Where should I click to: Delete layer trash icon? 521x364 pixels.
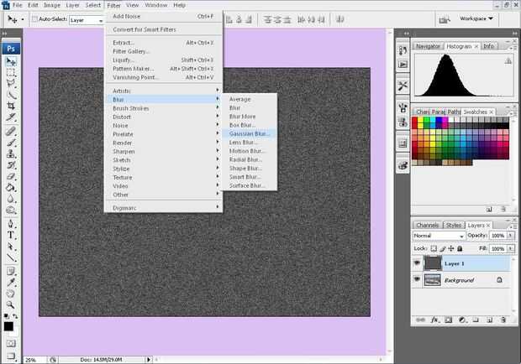point(503,320)
